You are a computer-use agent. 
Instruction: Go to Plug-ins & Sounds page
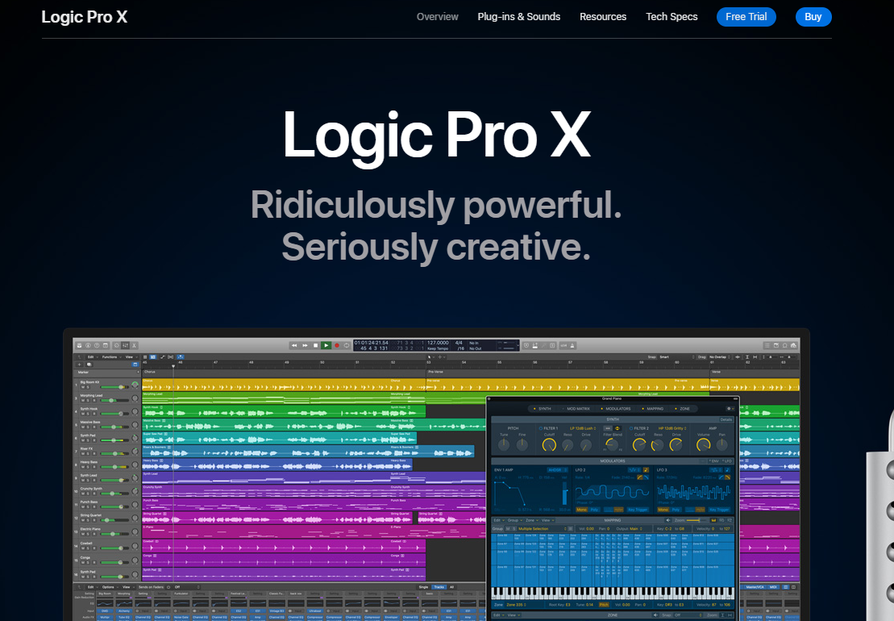coord(519,17)
